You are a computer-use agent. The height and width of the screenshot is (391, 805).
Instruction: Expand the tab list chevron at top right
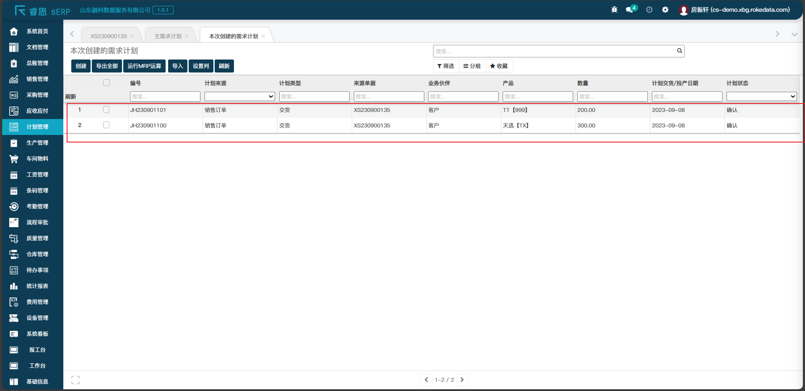pos(794,34)
